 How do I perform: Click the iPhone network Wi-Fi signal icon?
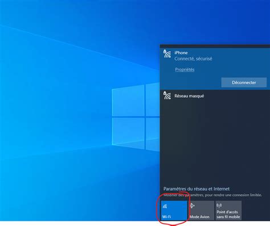pos(167,53)
